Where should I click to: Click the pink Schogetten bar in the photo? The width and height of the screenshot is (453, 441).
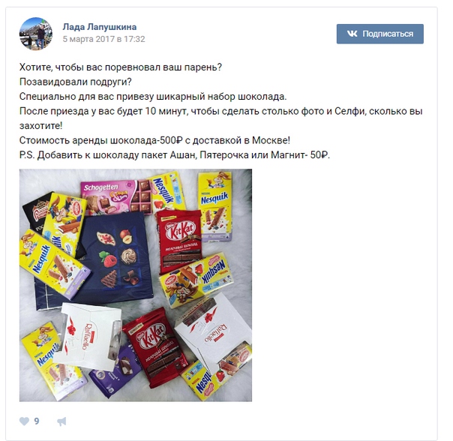(115, 197)
